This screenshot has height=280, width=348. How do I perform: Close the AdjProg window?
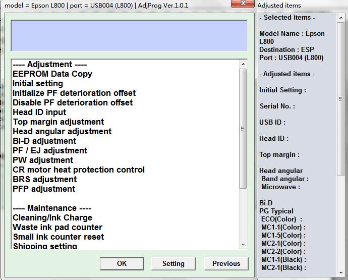coord(243,5)
